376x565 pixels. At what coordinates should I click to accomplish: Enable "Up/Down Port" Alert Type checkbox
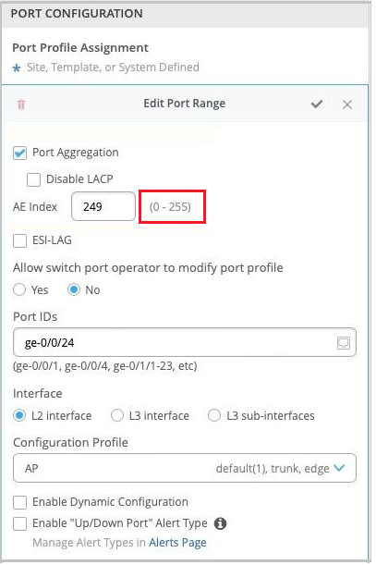pyautogui.click(x=19, y=524)
